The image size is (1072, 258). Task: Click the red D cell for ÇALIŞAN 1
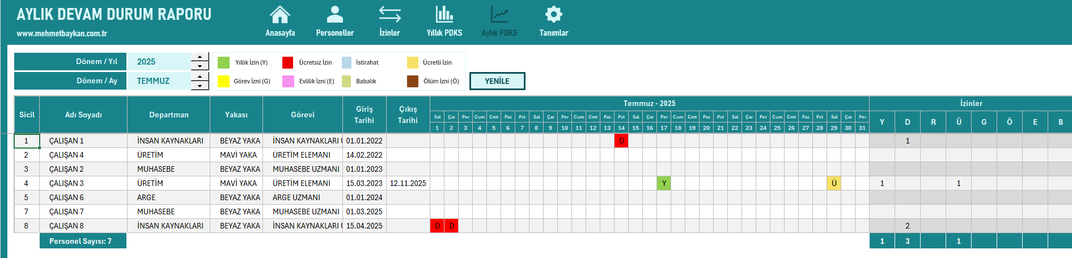coord(621,141)
